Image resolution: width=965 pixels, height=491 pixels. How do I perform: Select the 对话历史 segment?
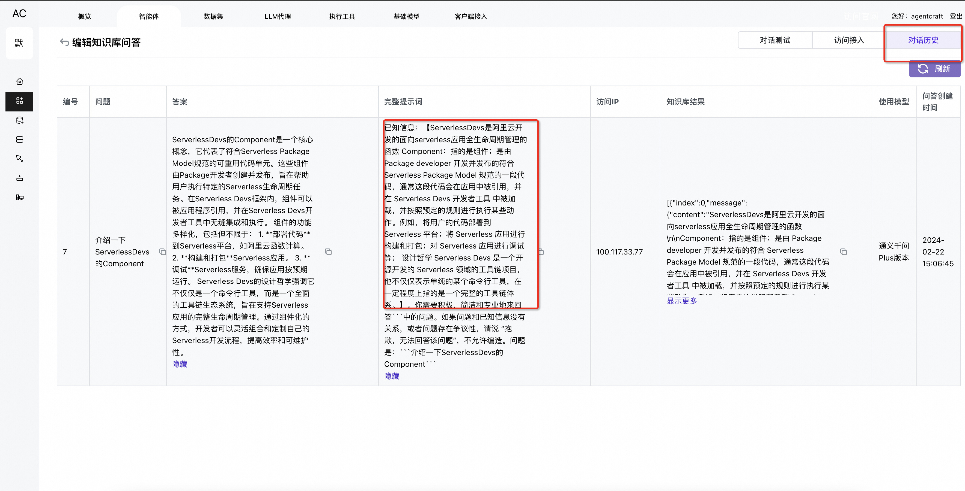click(923, 40)
